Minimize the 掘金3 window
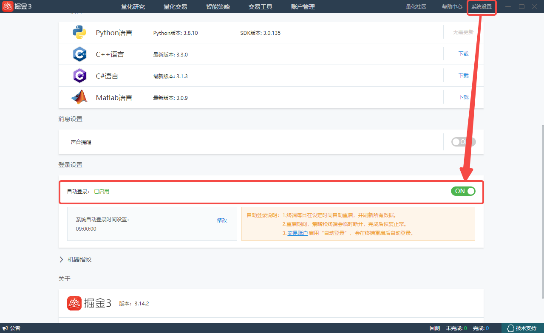 coord(508,6)
